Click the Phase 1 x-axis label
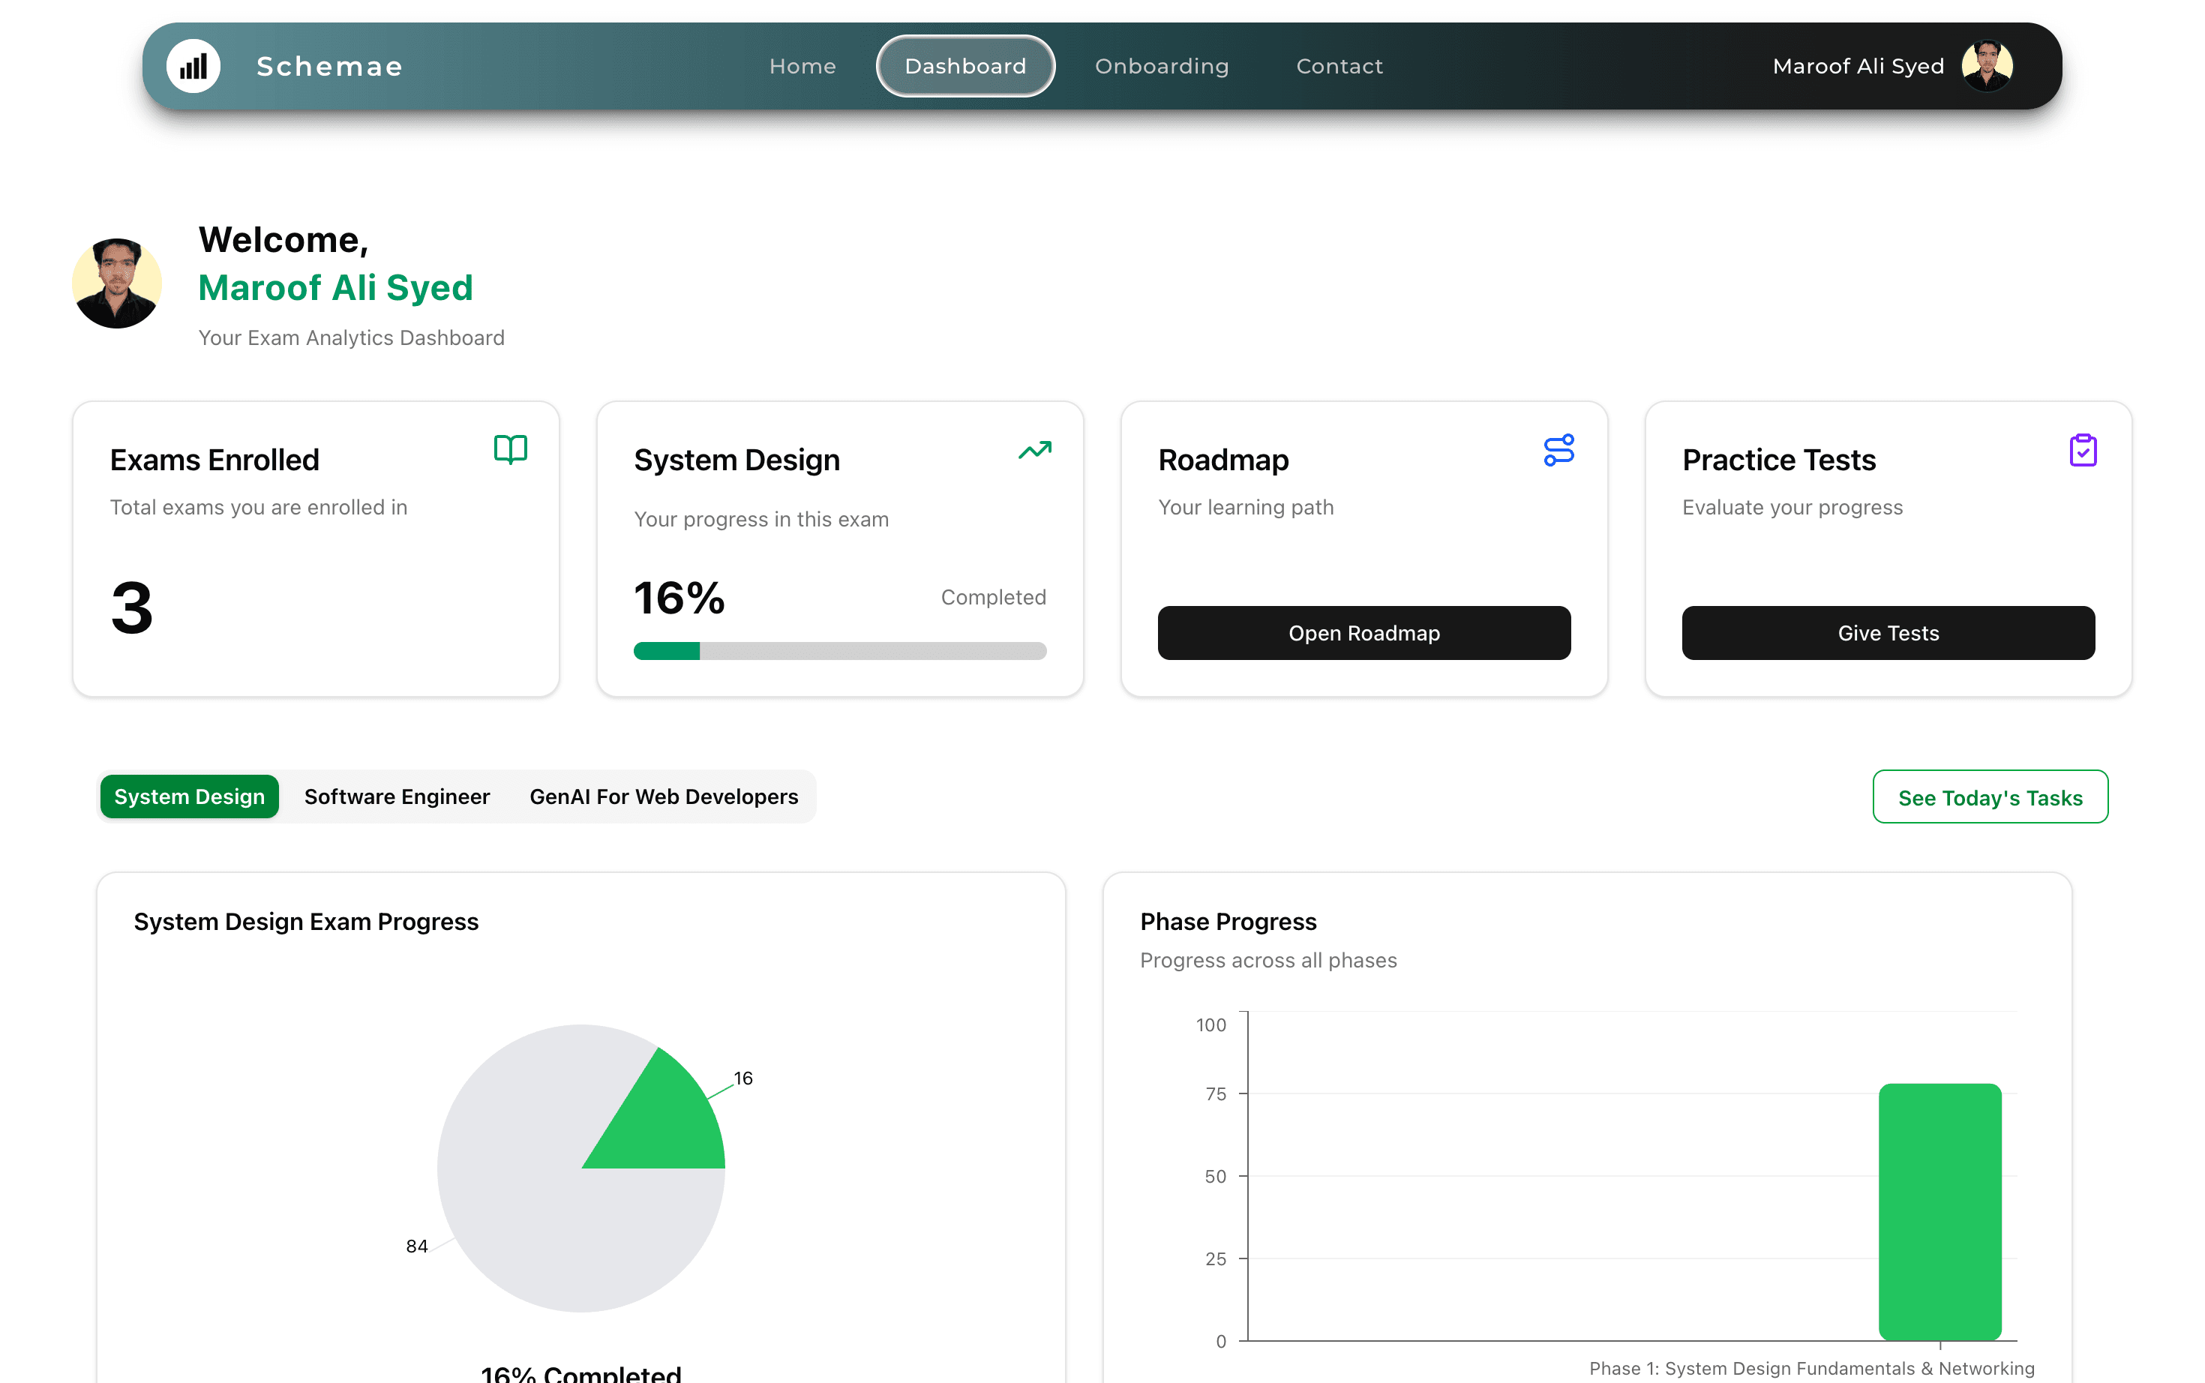This screenshot has width=2205, height=1383. point(1810,1368)
